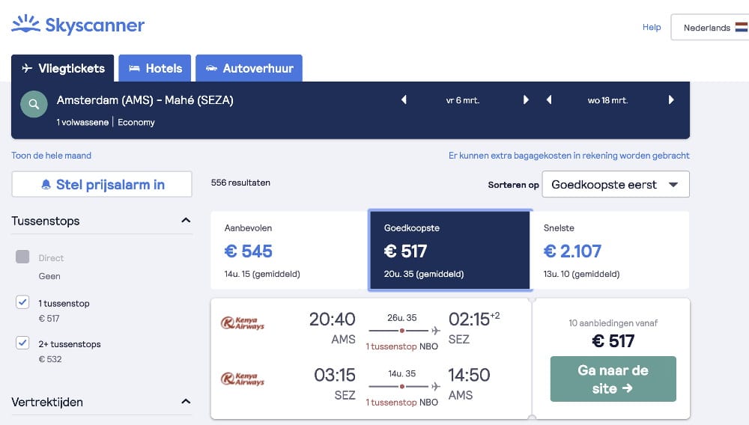Click Kenya Airways logo on outbound flight

(x=243, y=323)
